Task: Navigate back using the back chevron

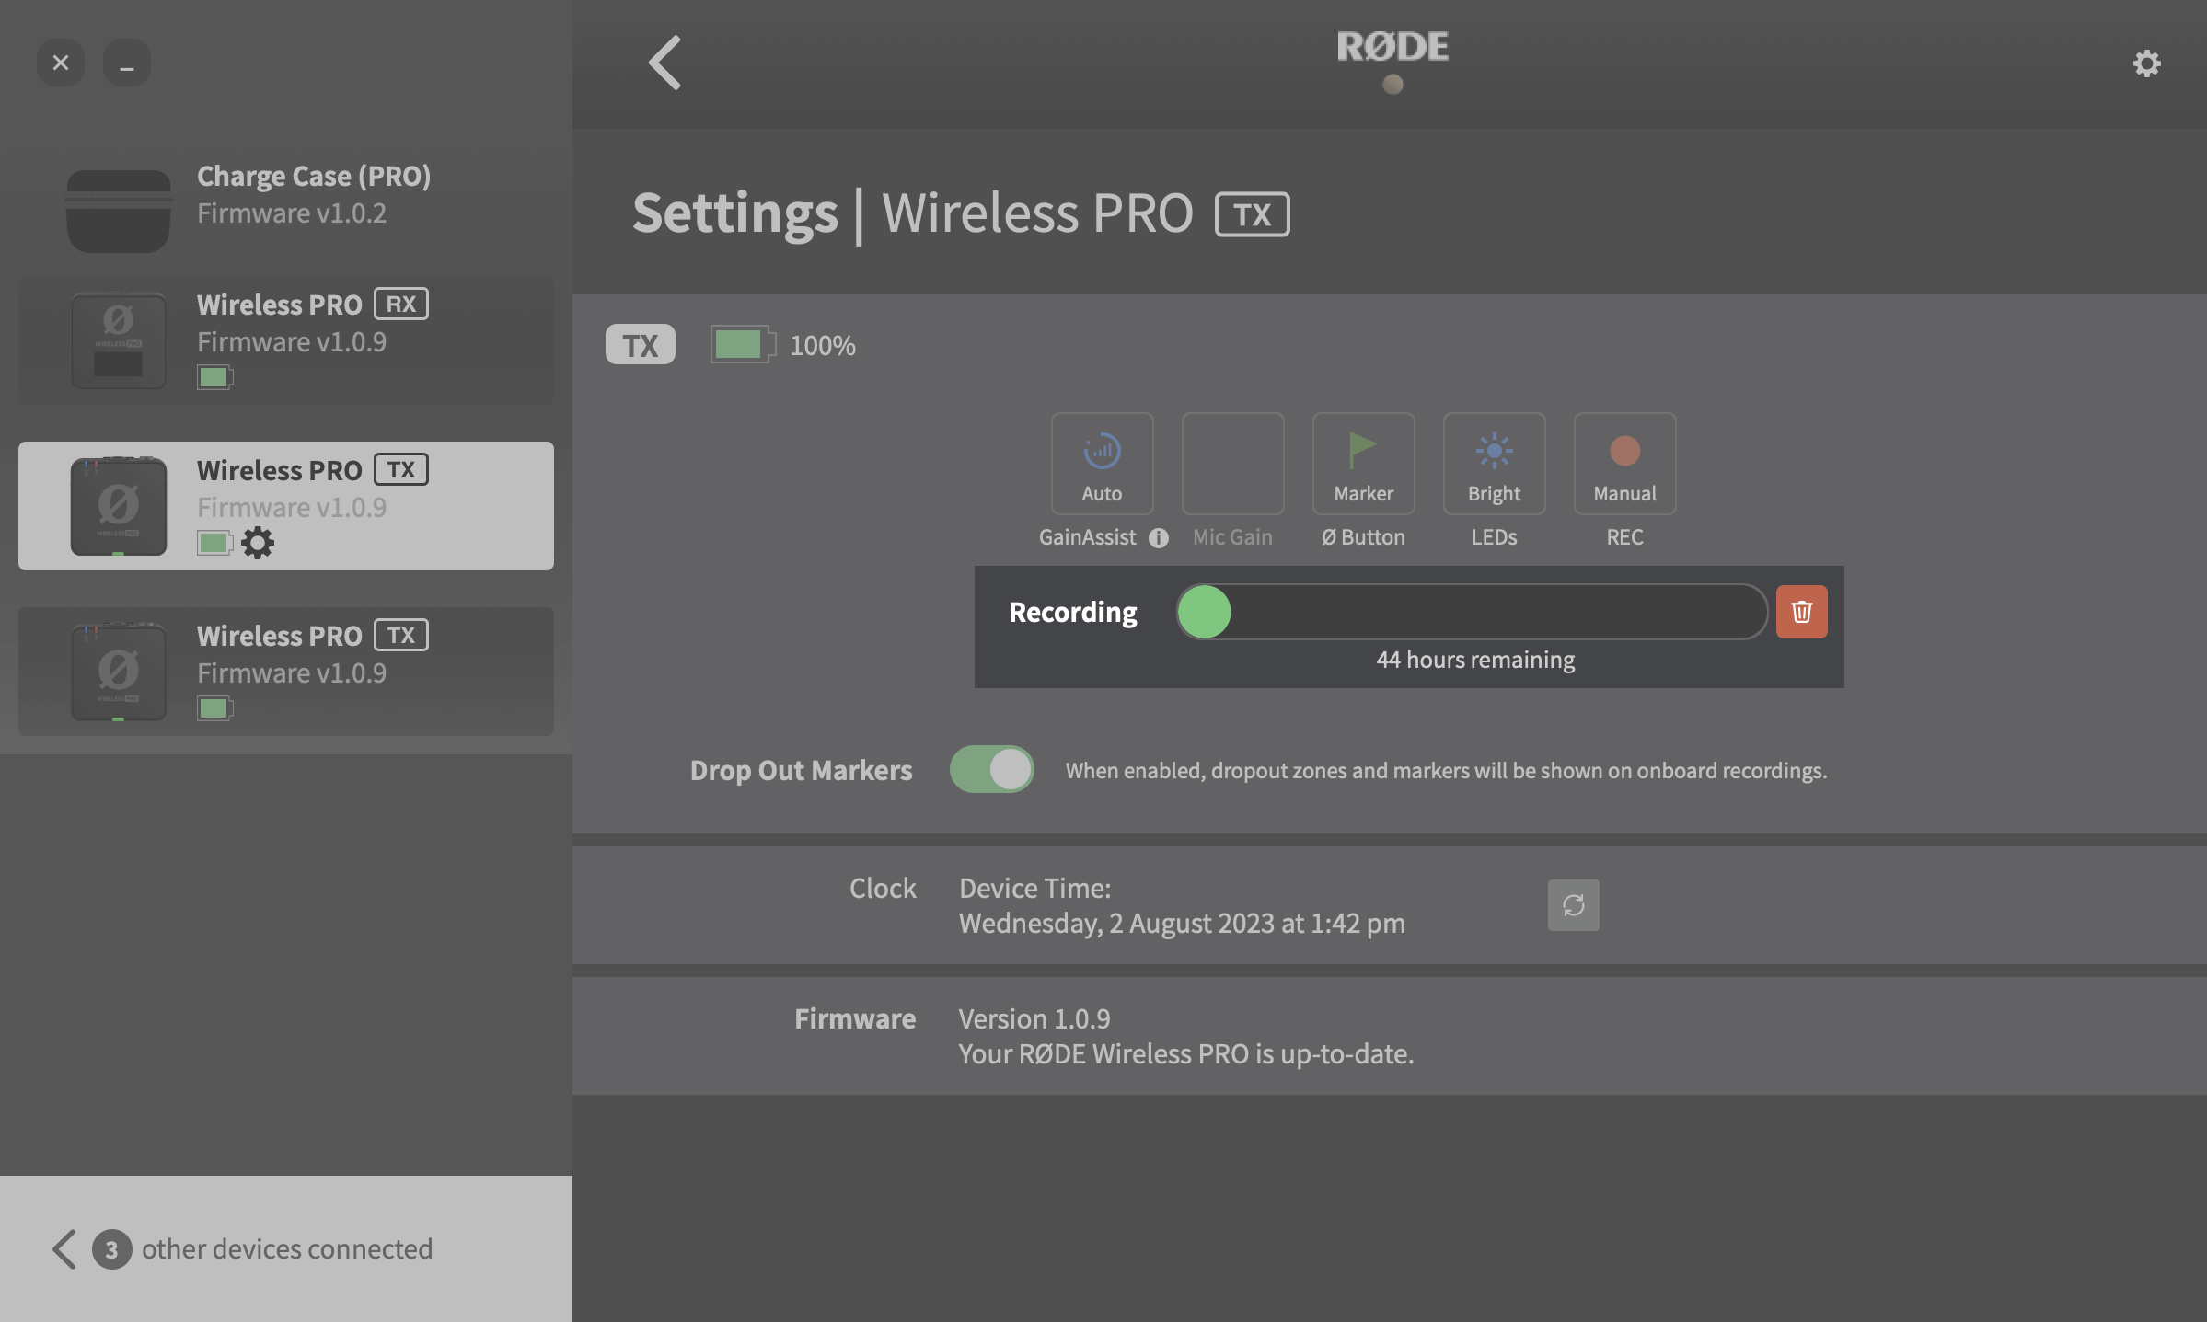Action: click(664, 62)
